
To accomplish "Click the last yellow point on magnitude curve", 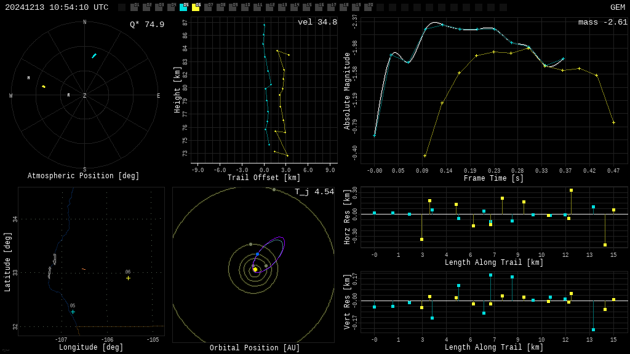I will 613,123.
